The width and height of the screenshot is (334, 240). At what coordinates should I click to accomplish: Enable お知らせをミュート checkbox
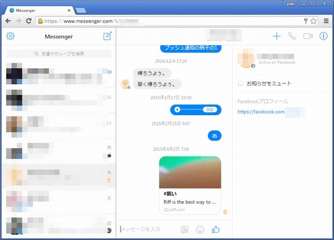pyautogui.click(x=241, y=83)
